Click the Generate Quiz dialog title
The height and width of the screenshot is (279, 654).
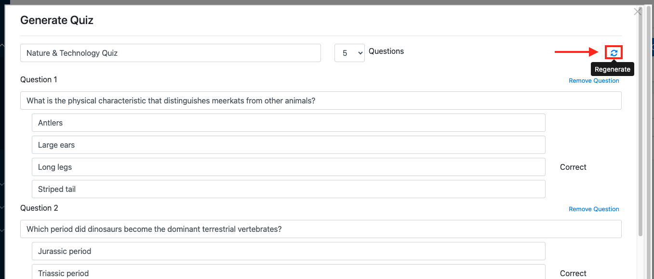pyautogui.click(x=57, y=20)
